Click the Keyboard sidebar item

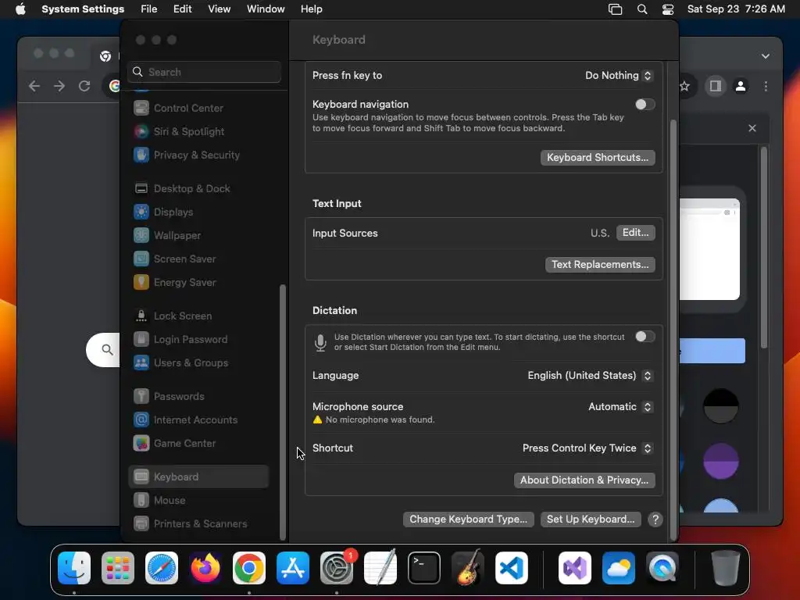click(x=199, y=477)
